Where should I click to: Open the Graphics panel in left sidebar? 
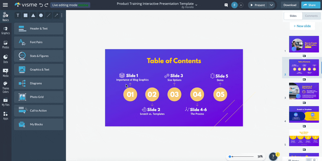6,29
